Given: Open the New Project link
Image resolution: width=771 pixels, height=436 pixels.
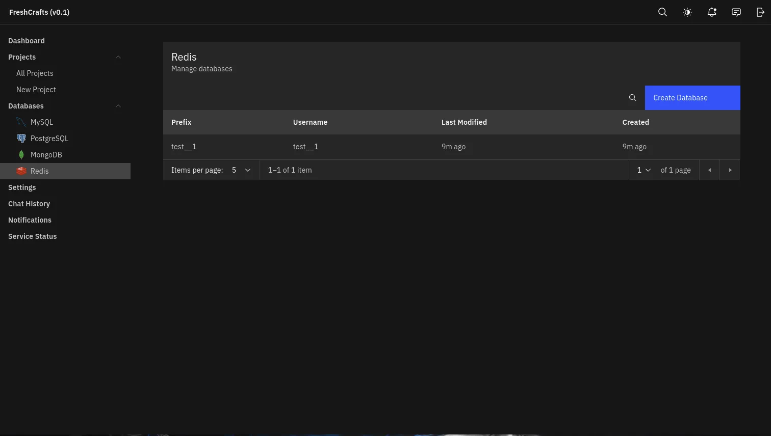Looking at the screenshot, I should click(x=36, y=90).
